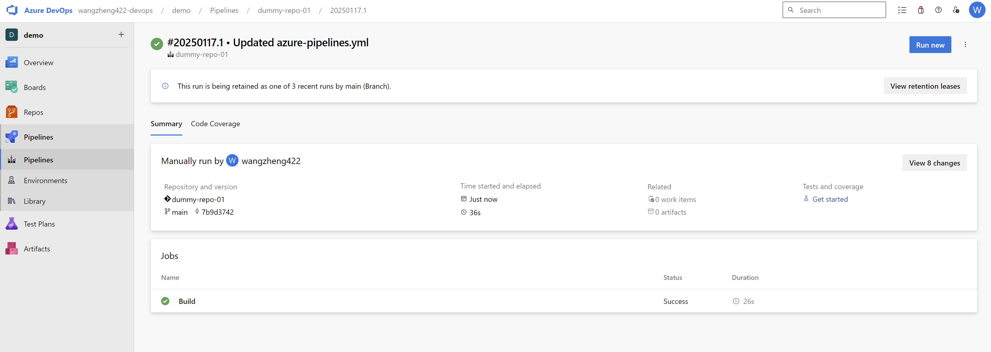Click the Run new button
Image resolution: width=991 pixels, height=352 pixels.
point(930,45)
